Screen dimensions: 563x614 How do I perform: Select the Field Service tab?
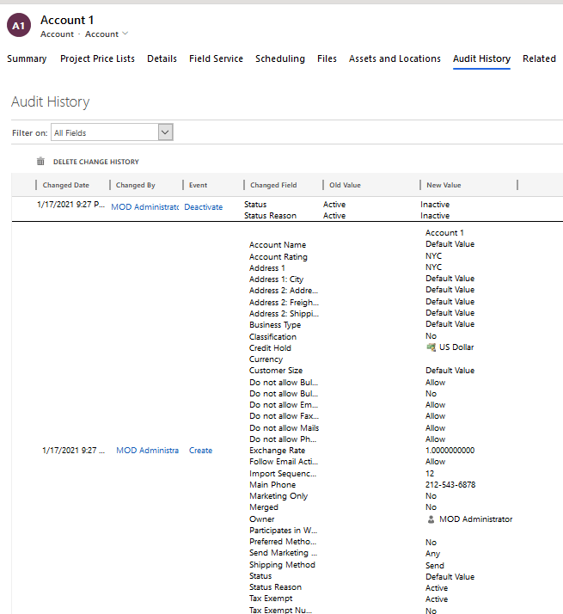click(216, 58)
